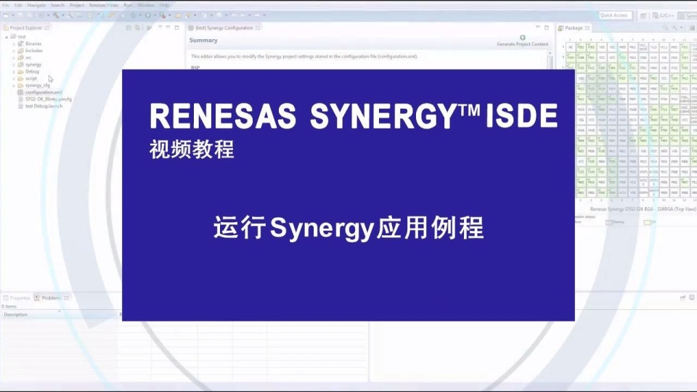697x392 pixels.
Task: Expand the synergy folder node
Action: (x=14, y=65)
